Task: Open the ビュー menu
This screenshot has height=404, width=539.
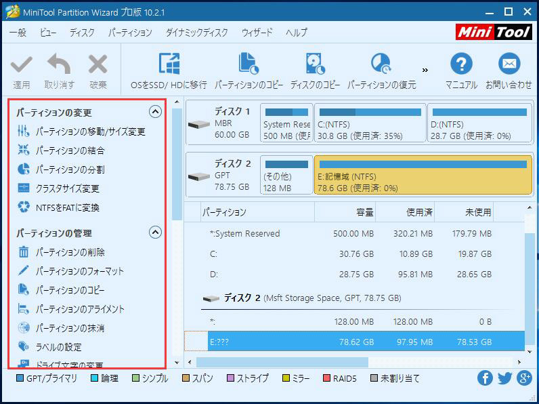Action: (48, 33)
